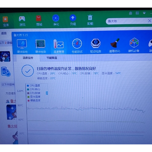Image resolution: width=152 pixels, height=152 pixels.
Task: Switch to the 温度监控 tab
Action: 28,58
